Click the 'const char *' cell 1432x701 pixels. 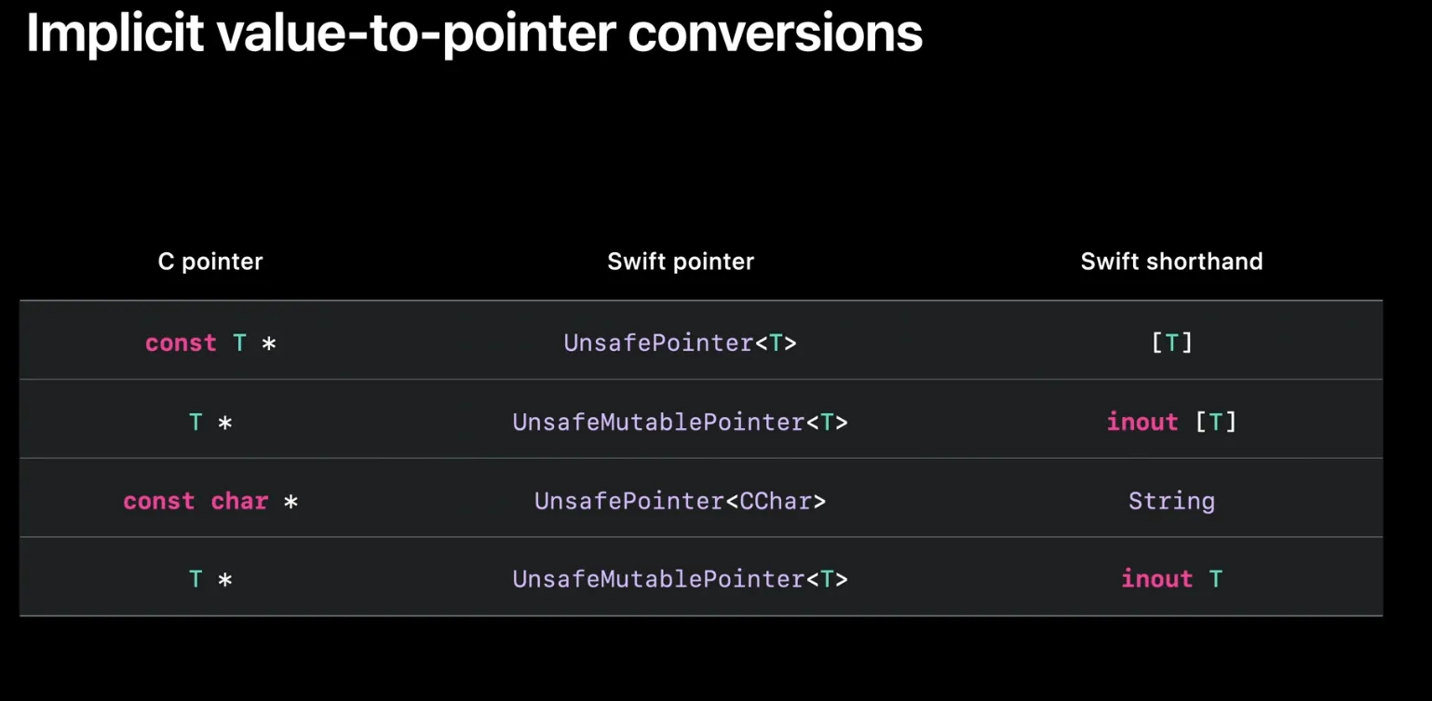click(x=210, y=502)
